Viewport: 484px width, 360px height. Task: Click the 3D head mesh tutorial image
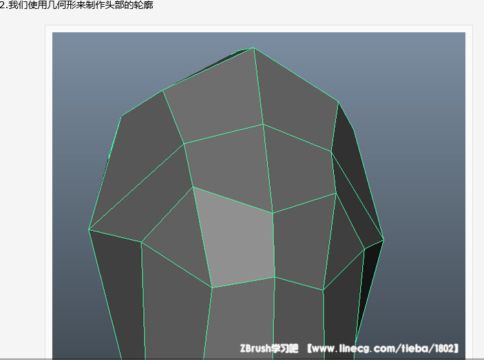(259, 196)
